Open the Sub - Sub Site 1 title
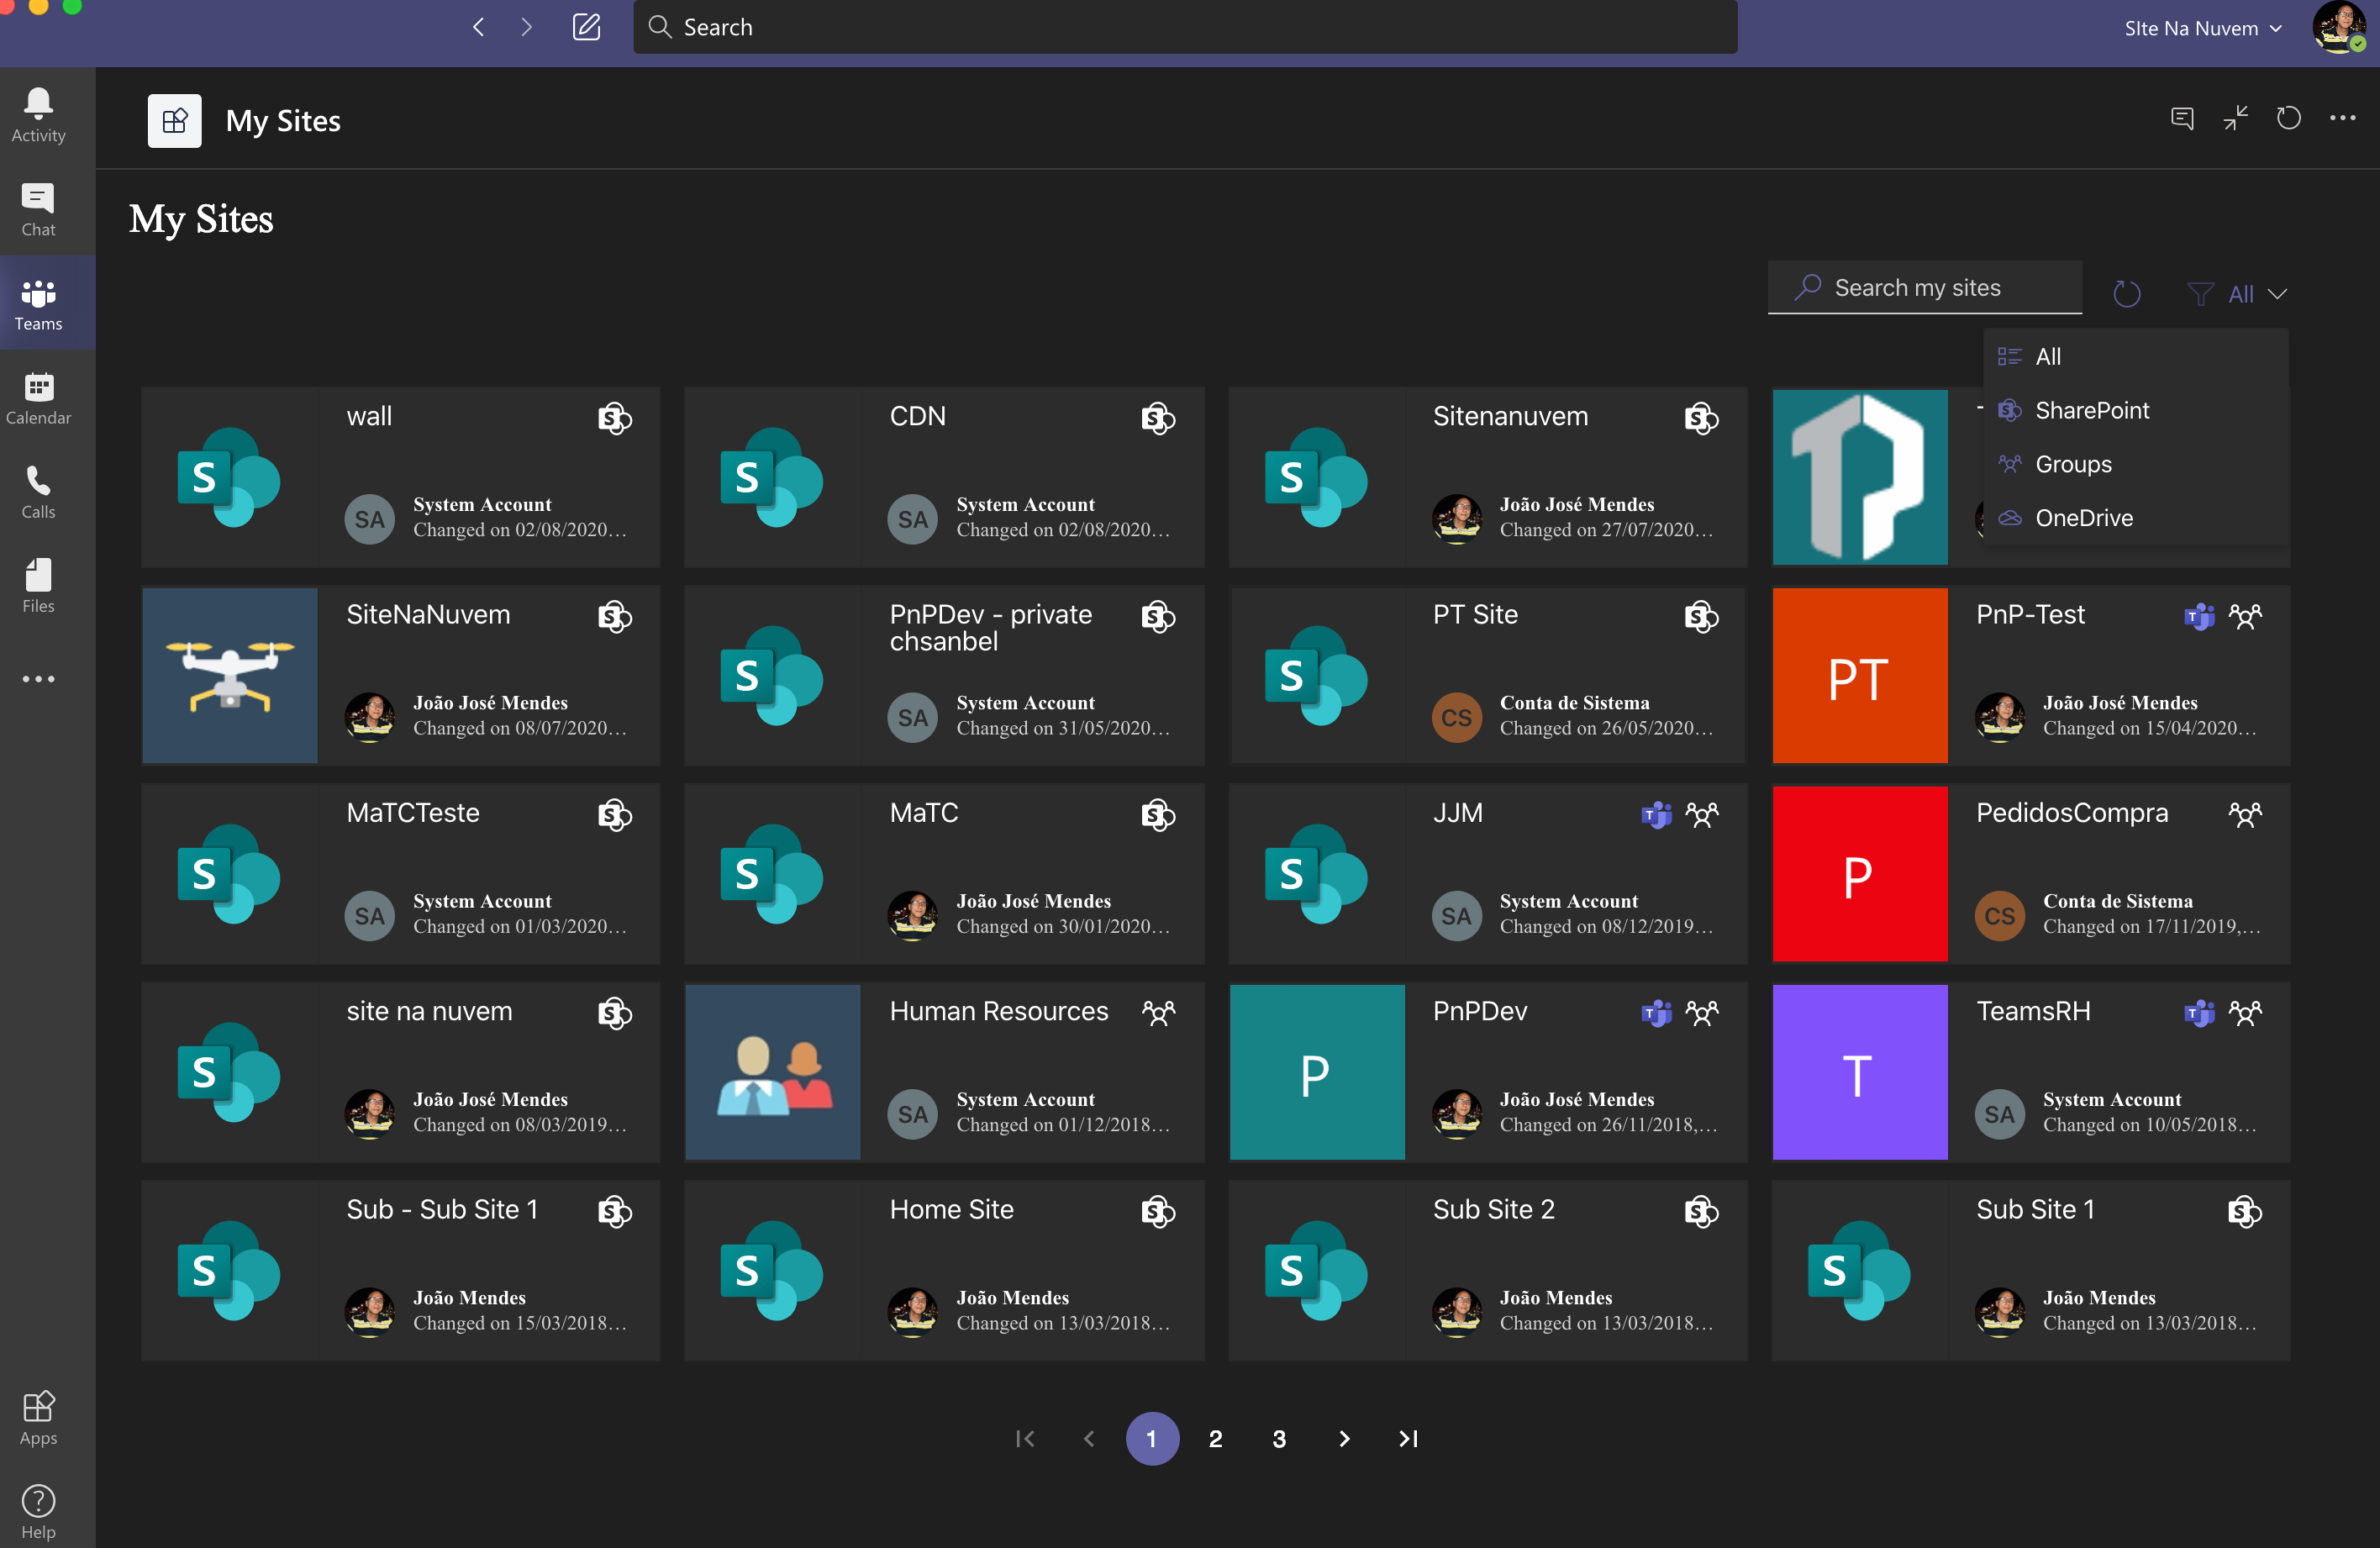The height and width of the screenshot is (1548, 2380). point(442,1210)
